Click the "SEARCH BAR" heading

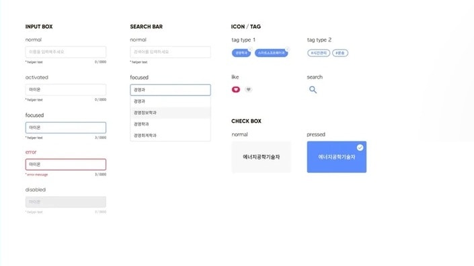click(147, 27)
